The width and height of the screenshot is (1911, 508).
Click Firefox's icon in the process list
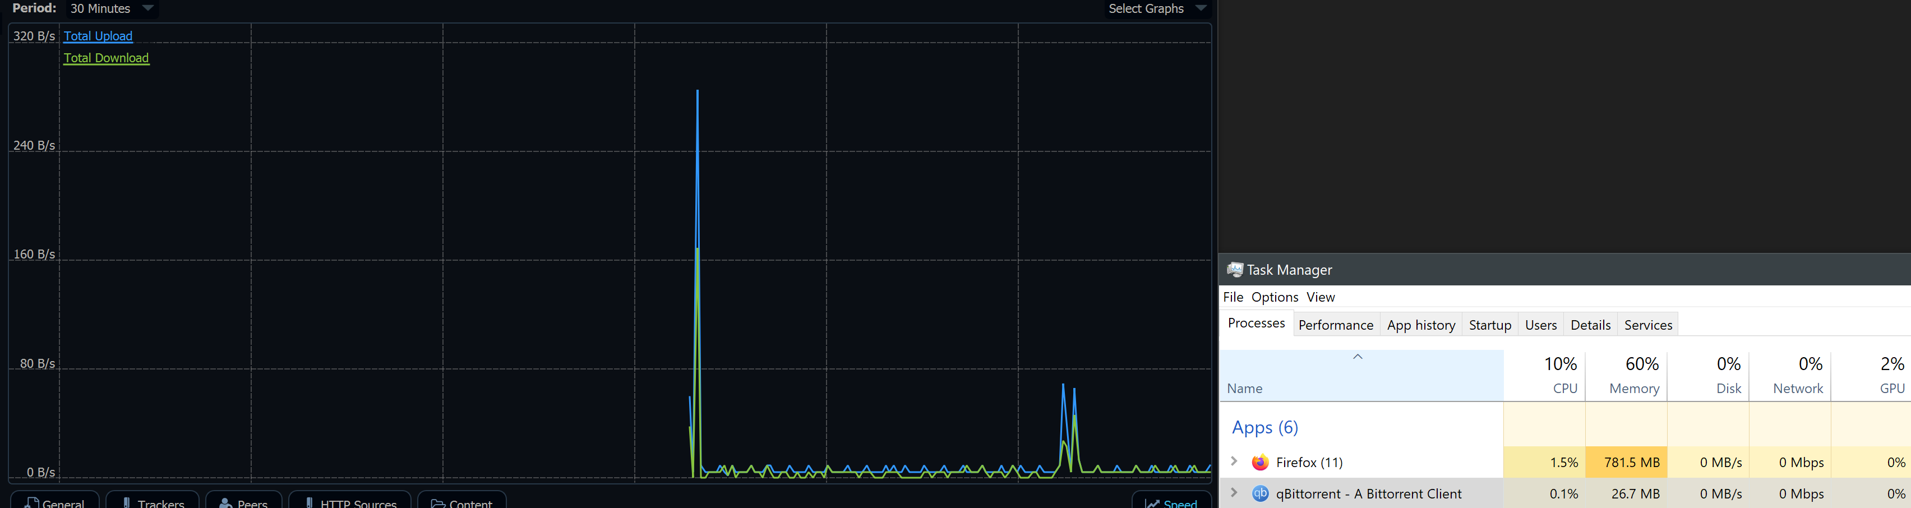pyautogui.click(x=1261, y=462)
